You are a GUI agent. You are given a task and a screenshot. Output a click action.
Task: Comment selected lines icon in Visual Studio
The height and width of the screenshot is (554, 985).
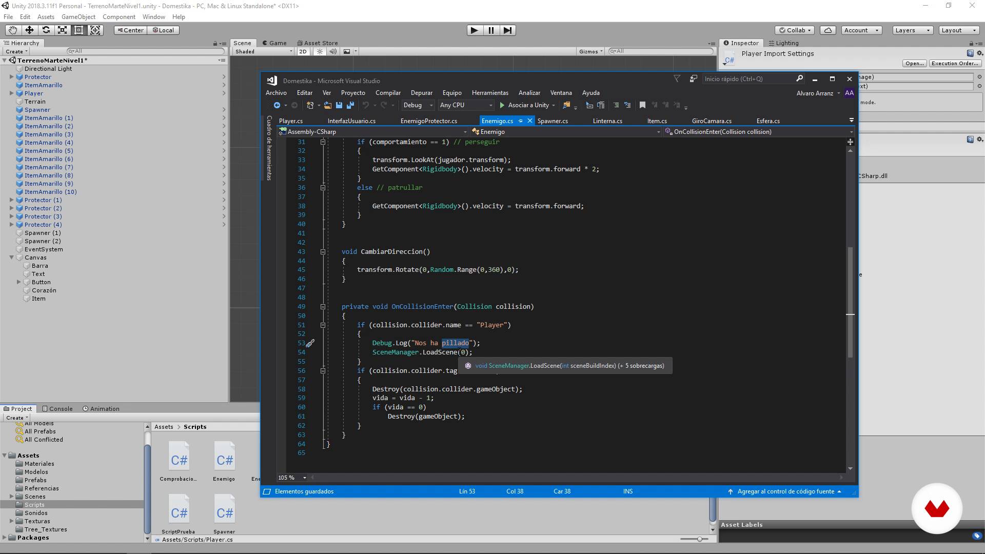pos(616,105)
